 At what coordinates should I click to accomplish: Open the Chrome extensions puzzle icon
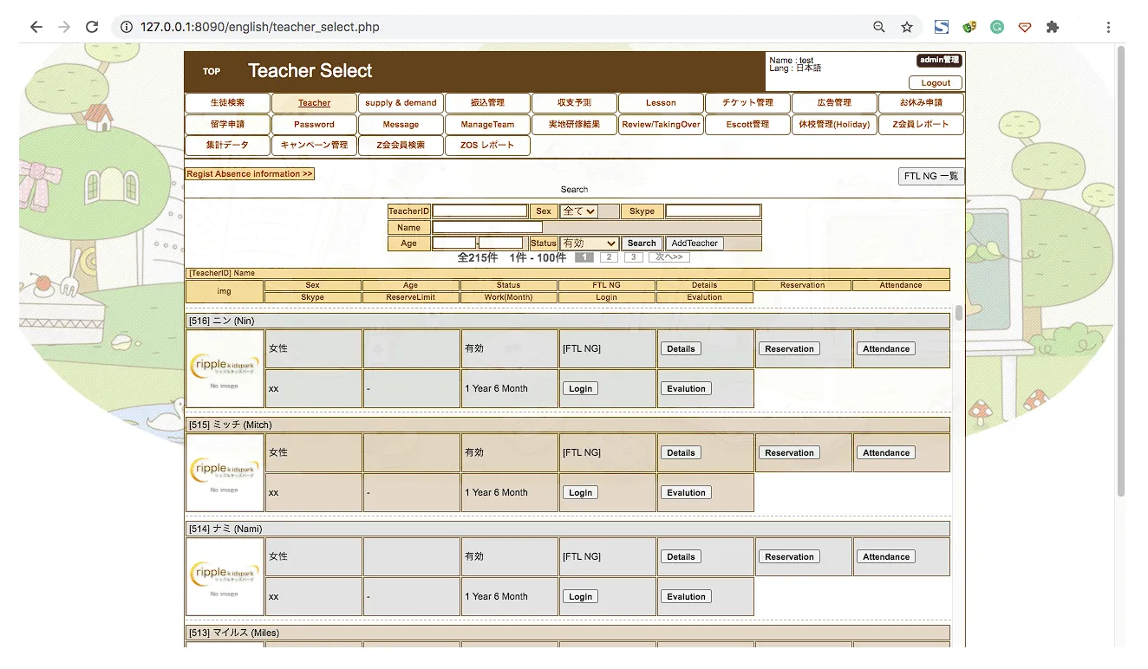coord(1053,27)
